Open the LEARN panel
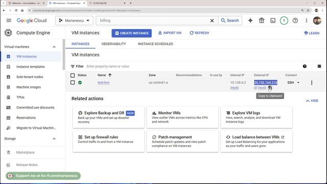The image size is (327, 184). (x=312, y=33)
